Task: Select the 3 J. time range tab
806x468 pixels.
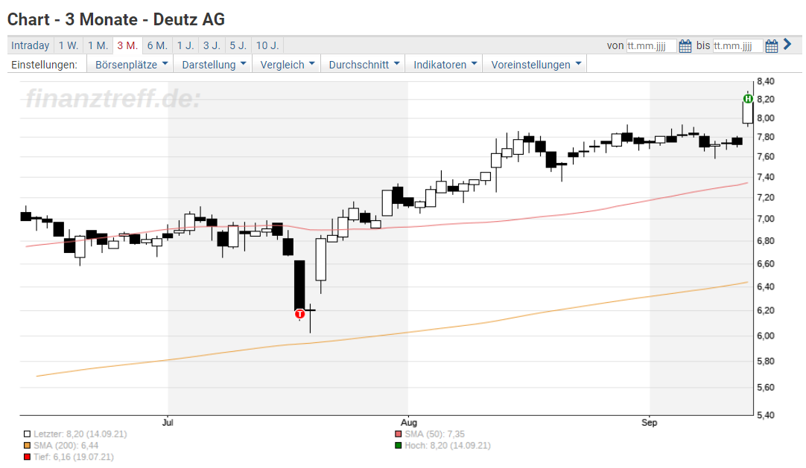Action: 212,45
